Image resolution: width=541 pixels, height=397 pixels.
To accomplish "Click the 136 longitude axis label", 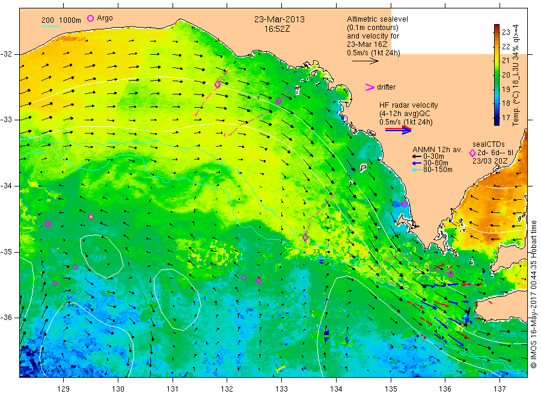I will pos(445,389).
